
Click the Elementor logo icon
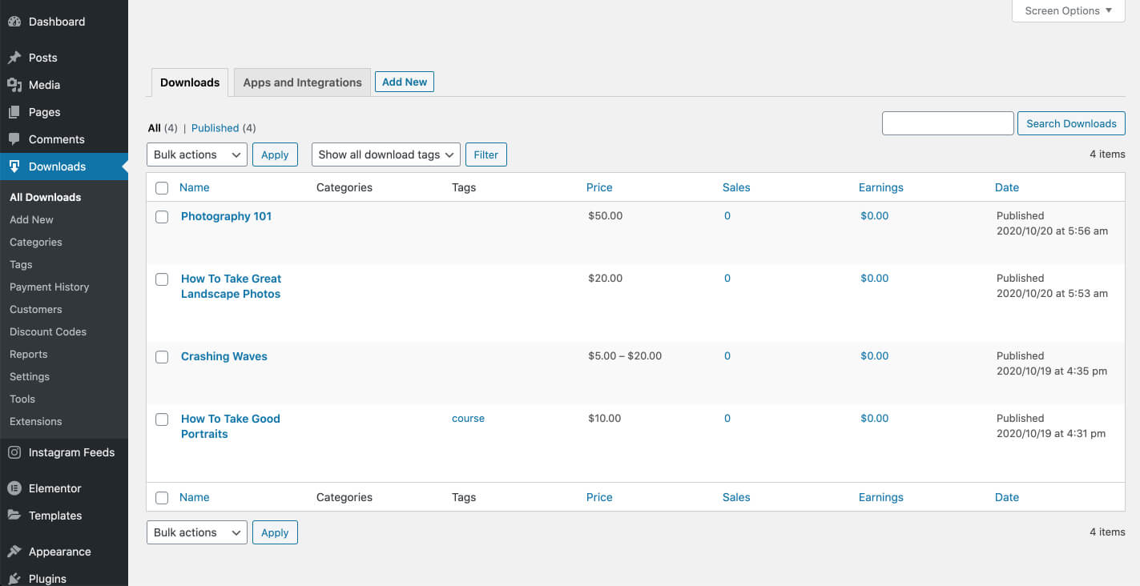pyautogui.click(x=14, y=488)
